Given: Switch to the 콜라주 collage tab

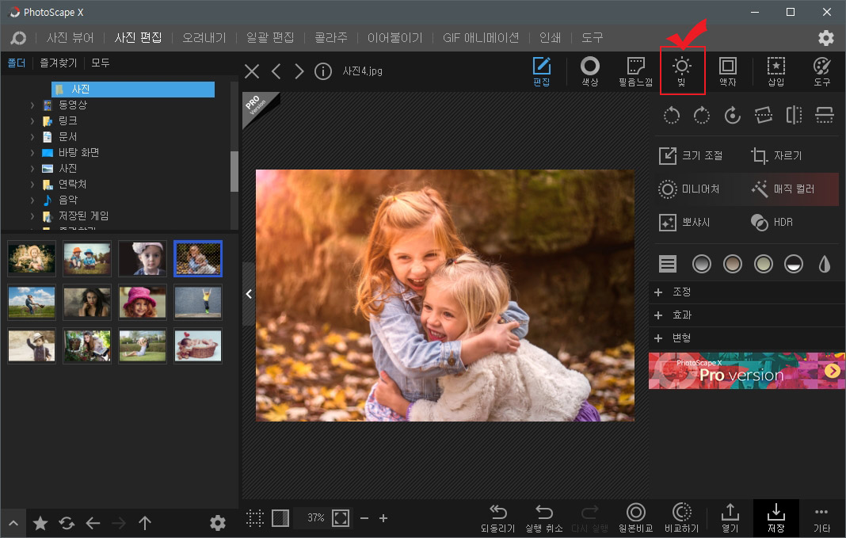Looking at the screenshot, I should pos(331,38).
